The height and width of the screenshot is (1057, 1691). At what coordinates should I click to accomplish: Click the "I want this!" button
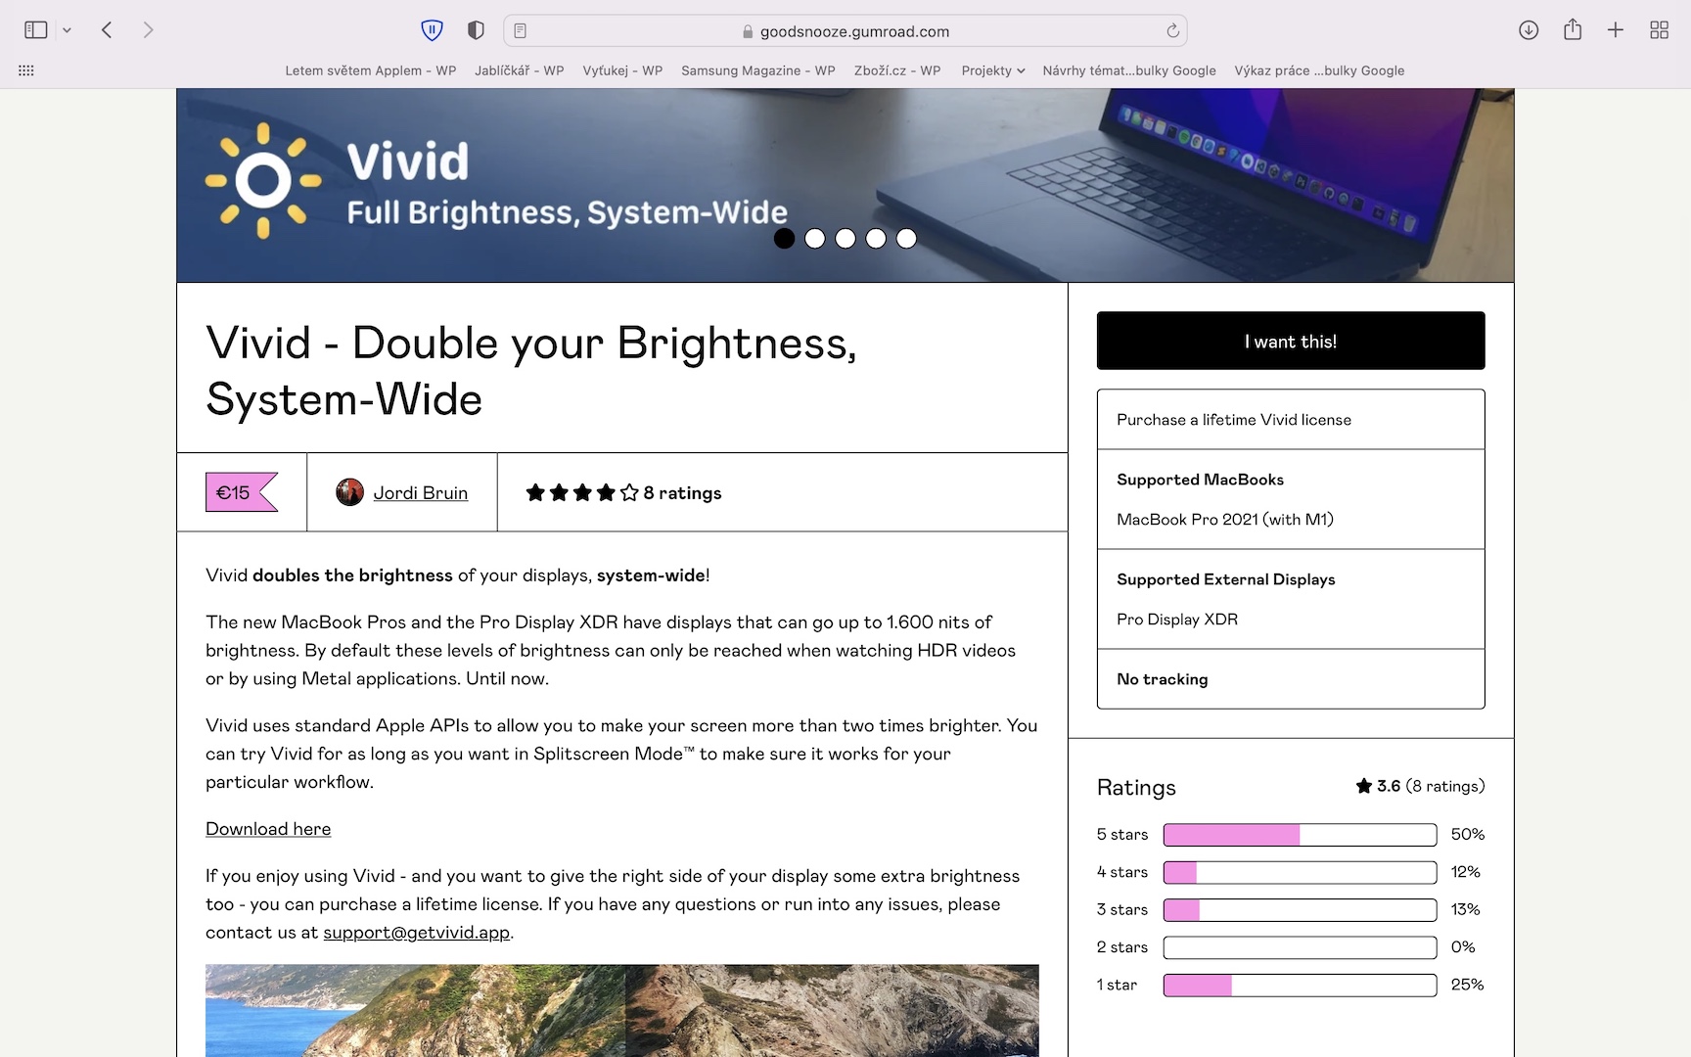(x=1290, y=341)
